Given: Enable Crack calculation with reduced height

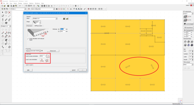Looking at the screenshot, I should [x=28, y=39].
